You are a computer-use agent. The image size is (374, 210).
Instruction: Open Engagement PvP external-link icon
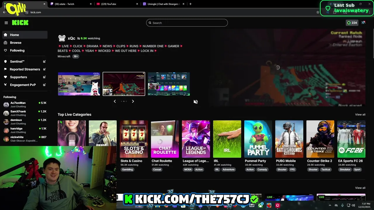44,85
